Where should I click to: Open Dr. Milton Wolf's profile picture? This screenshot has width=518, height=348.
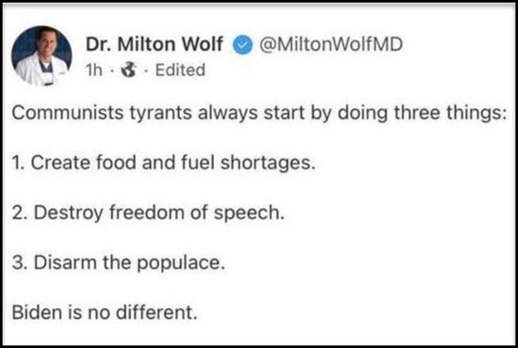coord(41,55)
